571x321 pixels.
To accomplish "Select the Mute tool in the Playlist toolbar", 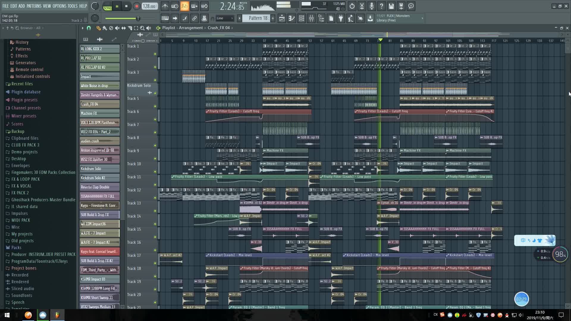I will pos(117,28).
